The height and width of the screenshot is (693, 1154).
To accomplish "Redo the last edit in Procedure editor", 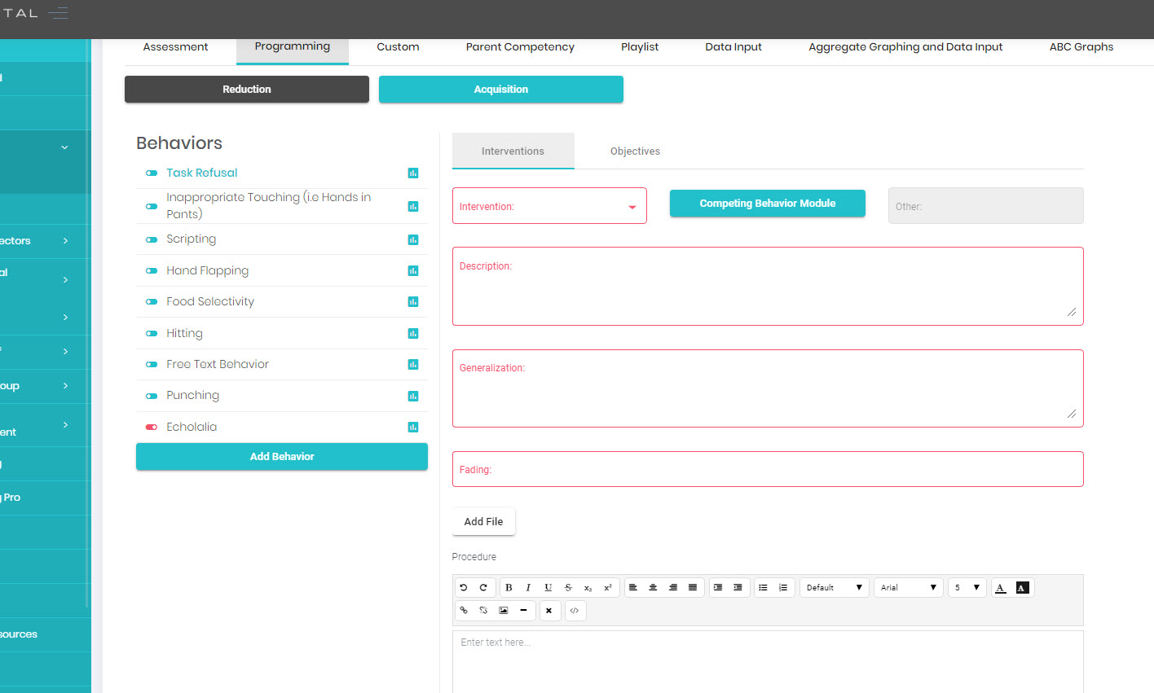I will tap(483, 587).
